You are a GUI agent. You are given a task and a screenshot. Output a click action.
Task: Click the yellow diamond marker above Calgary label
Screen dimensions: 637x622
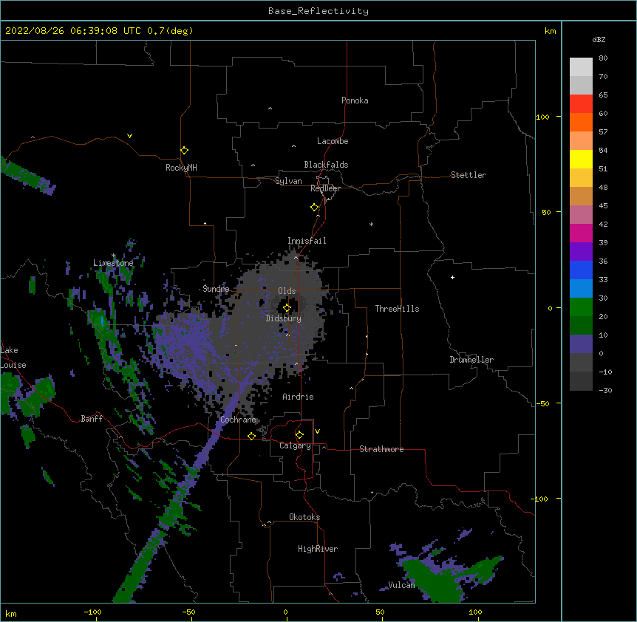point(299,435)
